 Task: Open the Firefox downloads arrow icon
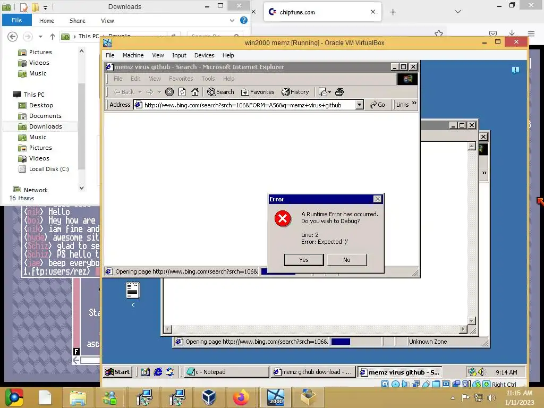tap(512, 33)
